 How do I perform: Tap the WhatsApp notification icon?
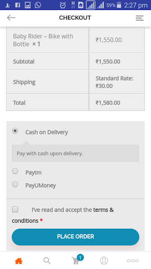point(38,5)
